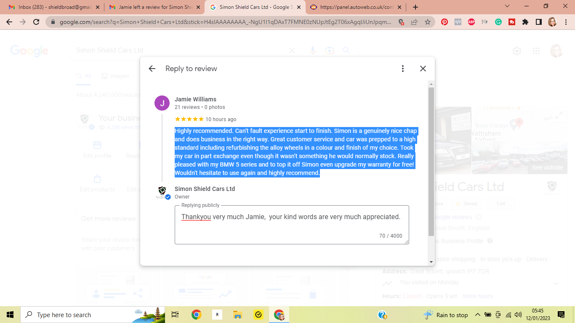Open the tab search dropdown arrow
This screenshot has height=323, width=575.
(x=507, y=6)
